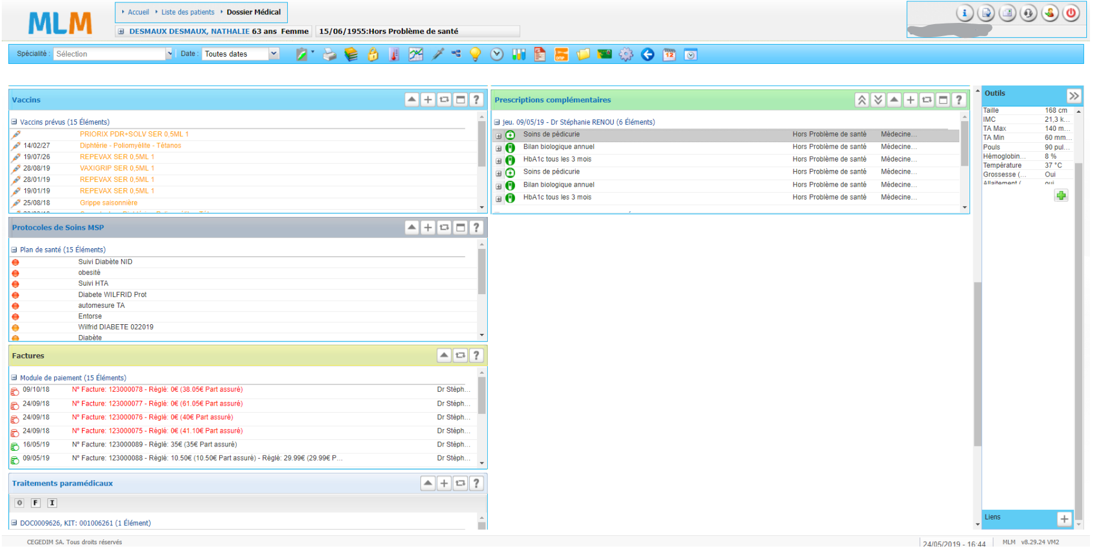Click the yellow light bulb icon

pyautogui.click(x=476, y=55)
